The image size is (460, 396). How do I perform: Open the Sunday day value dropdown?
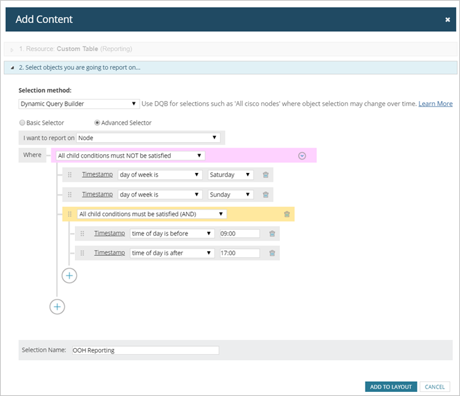point(231,195)
